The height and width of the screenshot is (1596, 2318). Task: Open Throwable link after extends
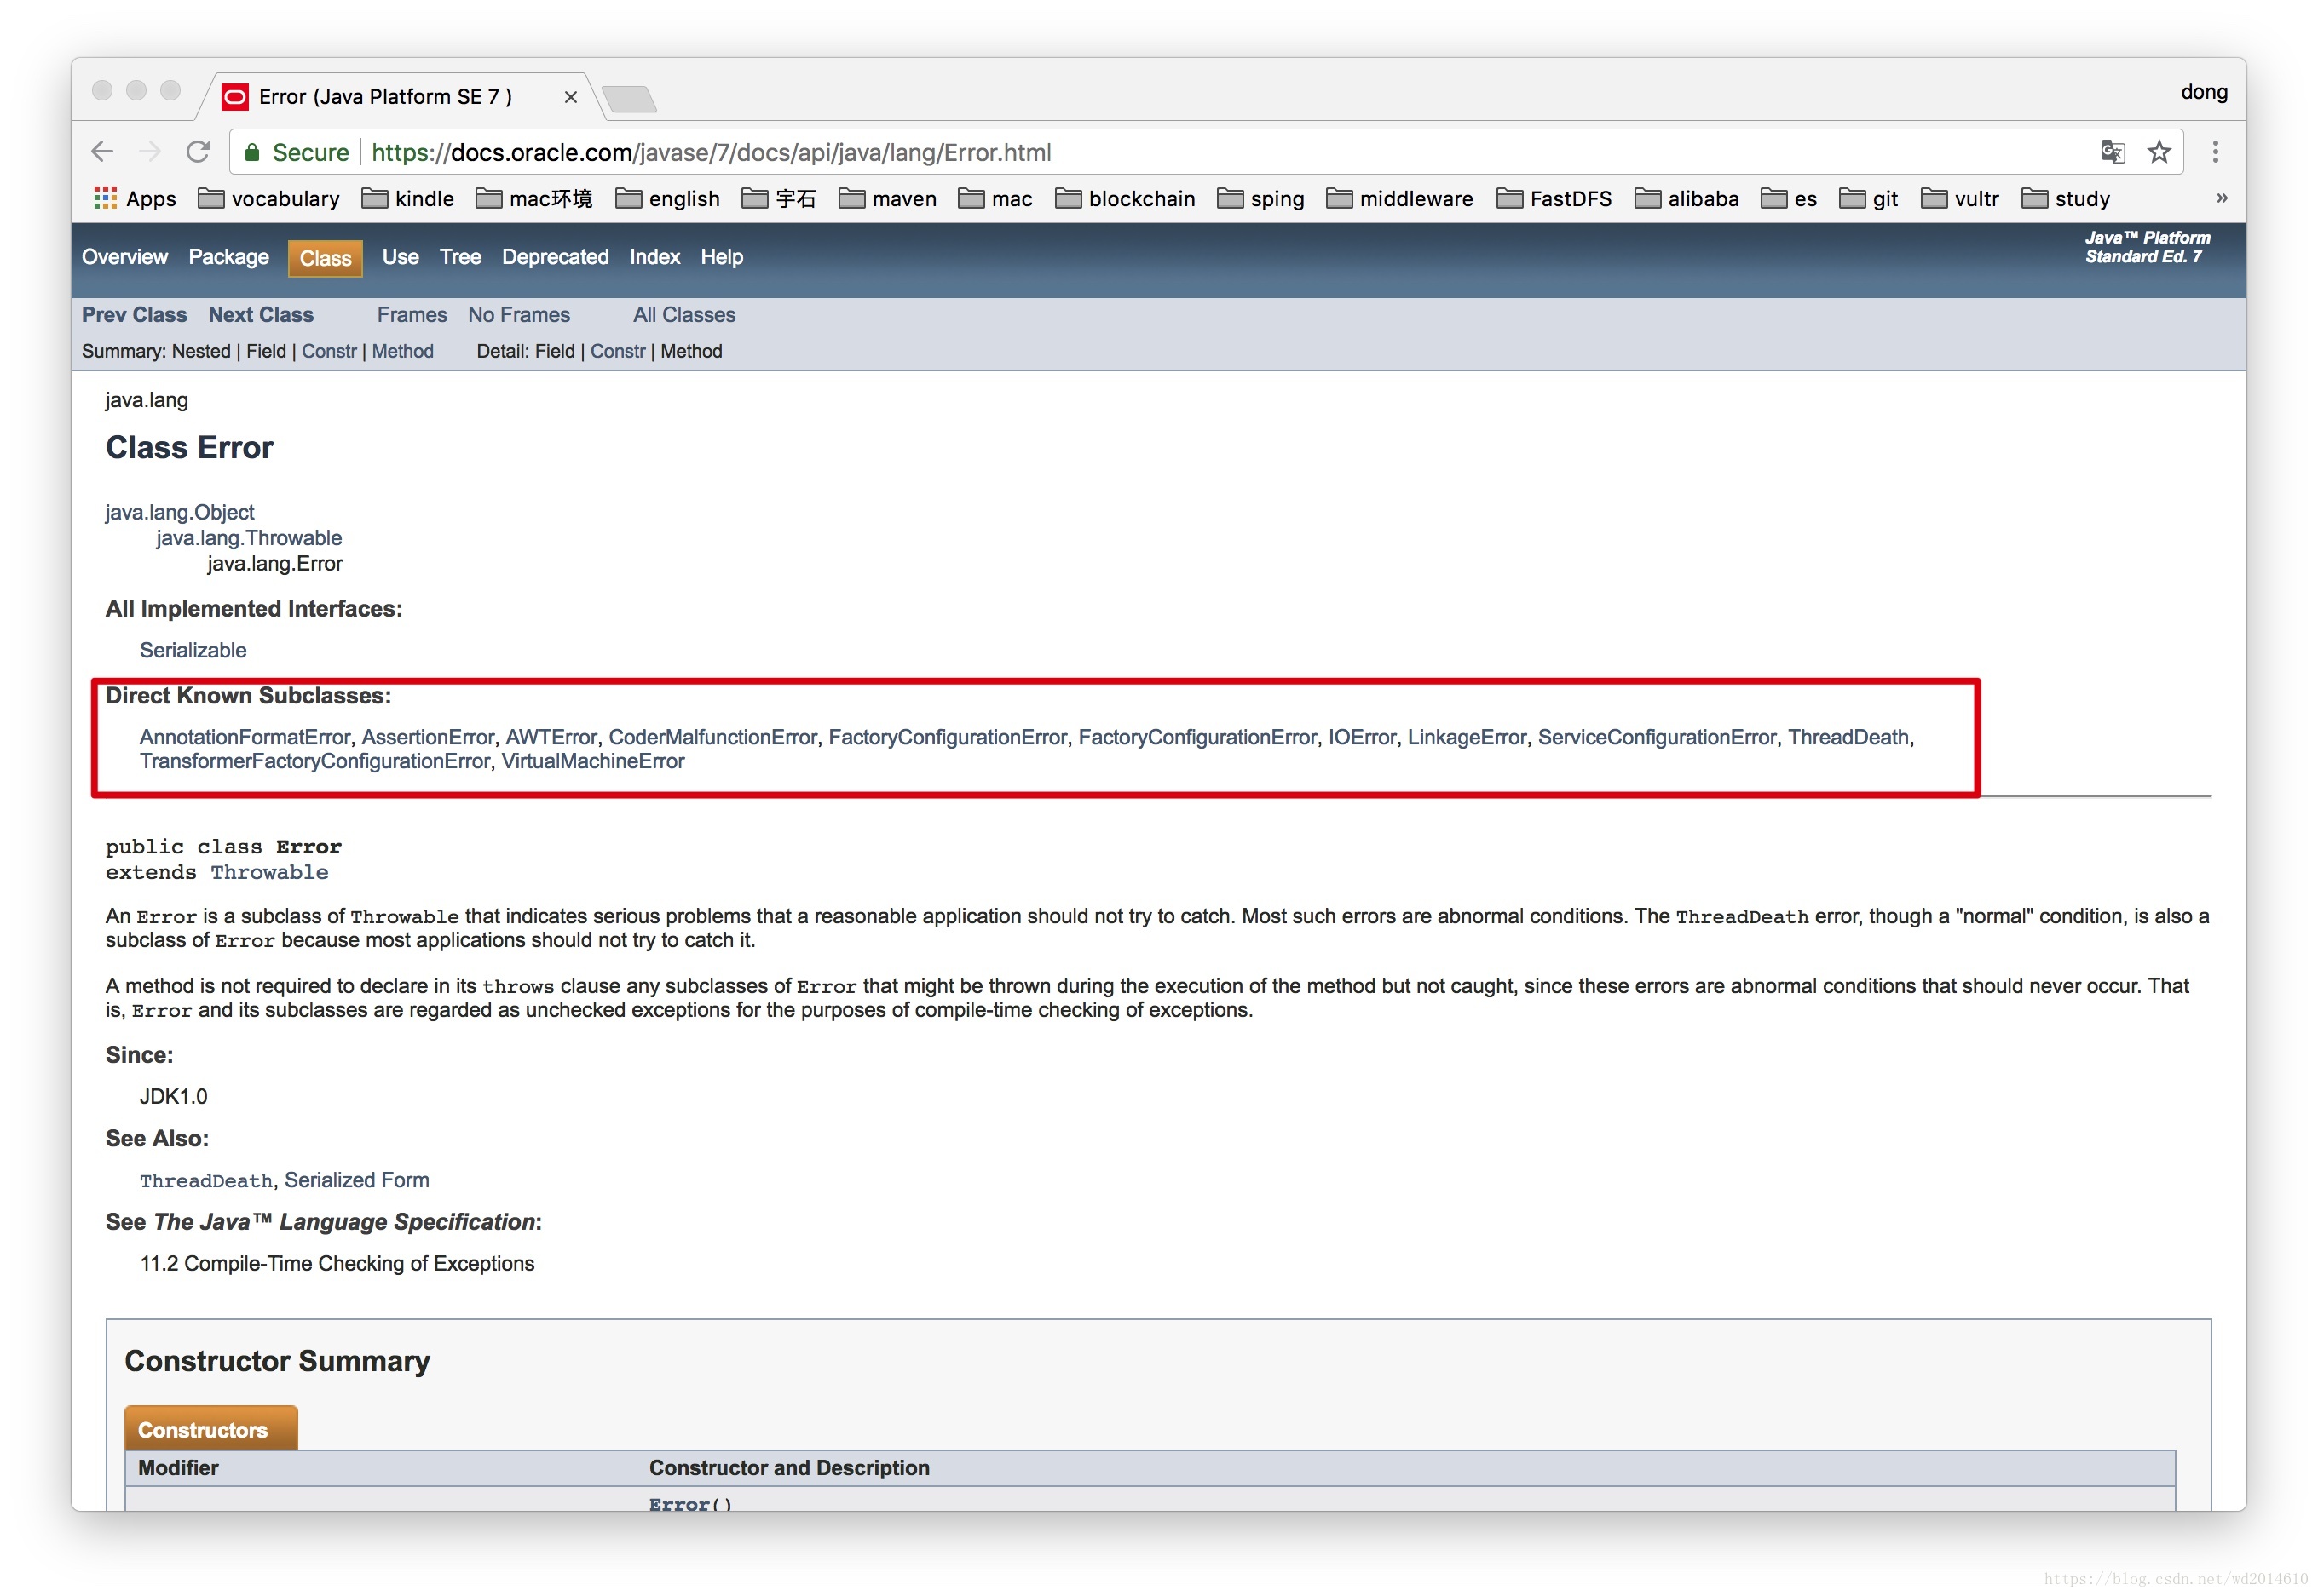coord(269,872)
